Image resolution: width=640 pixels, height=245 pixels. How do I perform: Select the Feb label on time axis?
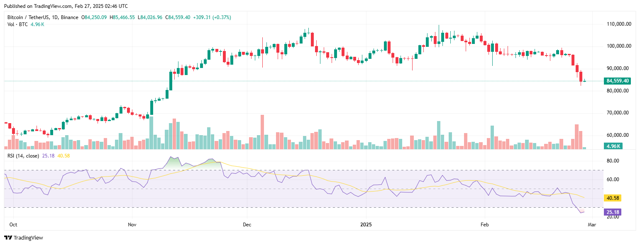(x=484, y=225)
